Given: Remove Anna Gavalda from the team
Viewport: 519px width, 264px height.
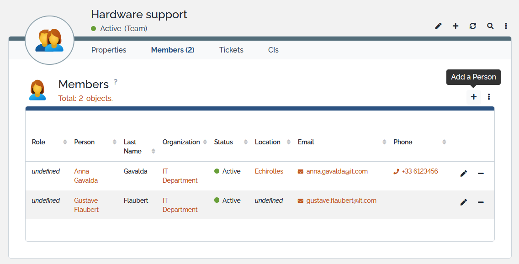Looking at the screenshot, I should (481, 174).
